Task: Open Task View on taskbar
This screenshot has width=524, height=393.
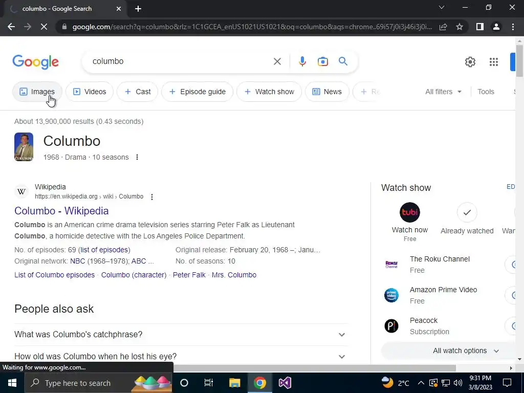Action: pos(209,383)
